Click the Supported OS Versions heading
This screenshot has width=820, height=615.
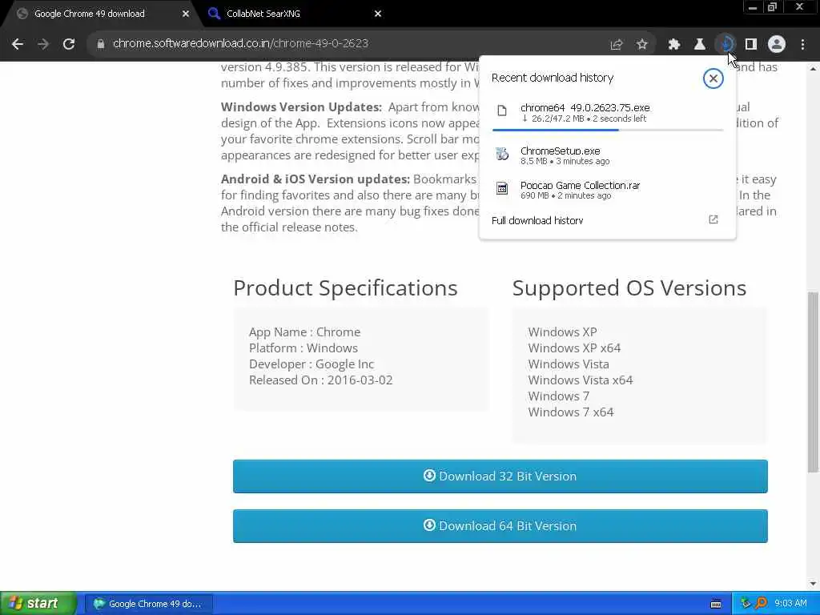[629, 288]
